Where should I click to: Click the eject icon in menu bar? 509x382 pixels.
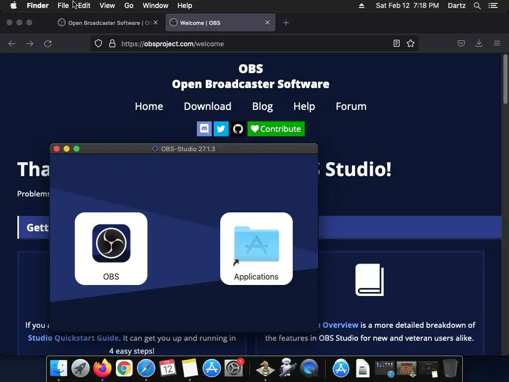point(362,5)
